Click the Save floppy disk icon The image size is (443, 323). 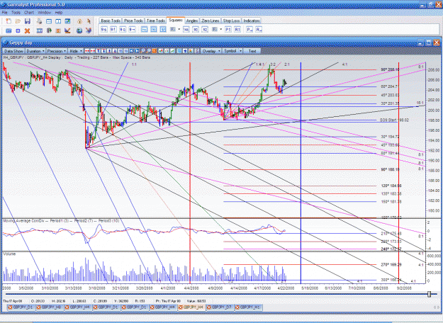tap(28, 21)
